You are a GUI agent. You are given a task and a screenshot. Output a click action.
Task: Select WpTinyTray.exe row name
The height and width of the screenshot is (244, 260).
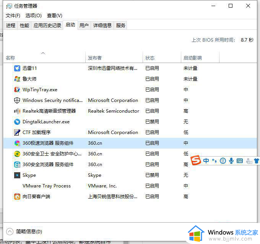(40, 90)
